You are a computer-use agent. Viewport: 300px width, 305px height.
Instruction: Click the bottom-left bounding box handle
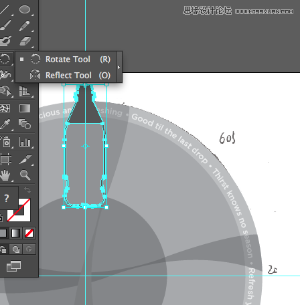pos(64,207)
